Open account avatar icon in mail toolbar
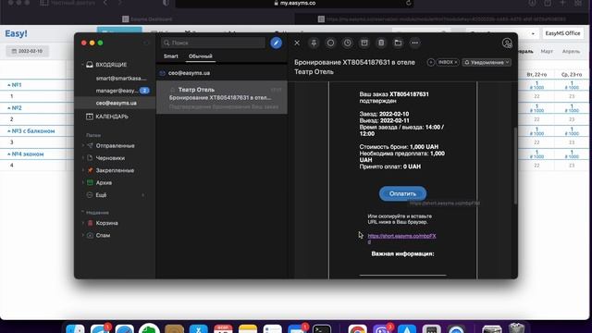The height and width of the screenshot is (333, 592). tap(507, 43)
